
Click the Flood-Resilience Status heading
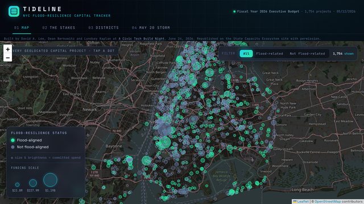tap(39, 133)
